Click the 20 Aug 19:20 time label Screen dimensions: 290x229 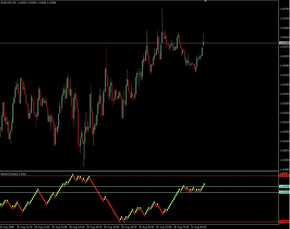point(129,227)
